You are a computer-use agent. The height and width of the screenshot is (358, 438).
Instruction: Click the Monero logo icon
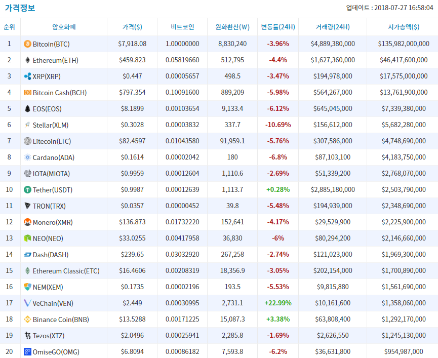tap(27, 222)
